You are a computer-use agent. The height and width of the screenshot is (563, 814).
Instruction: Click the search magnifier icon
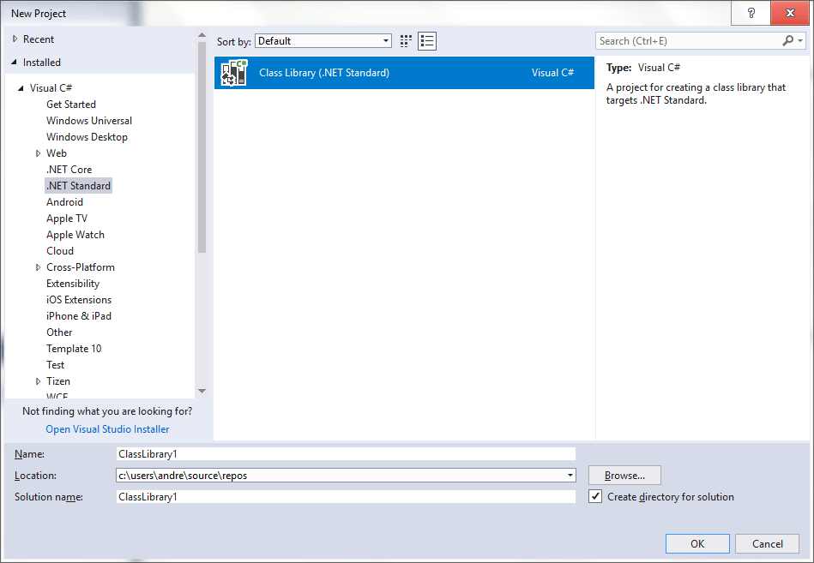(x=788, y=40)
